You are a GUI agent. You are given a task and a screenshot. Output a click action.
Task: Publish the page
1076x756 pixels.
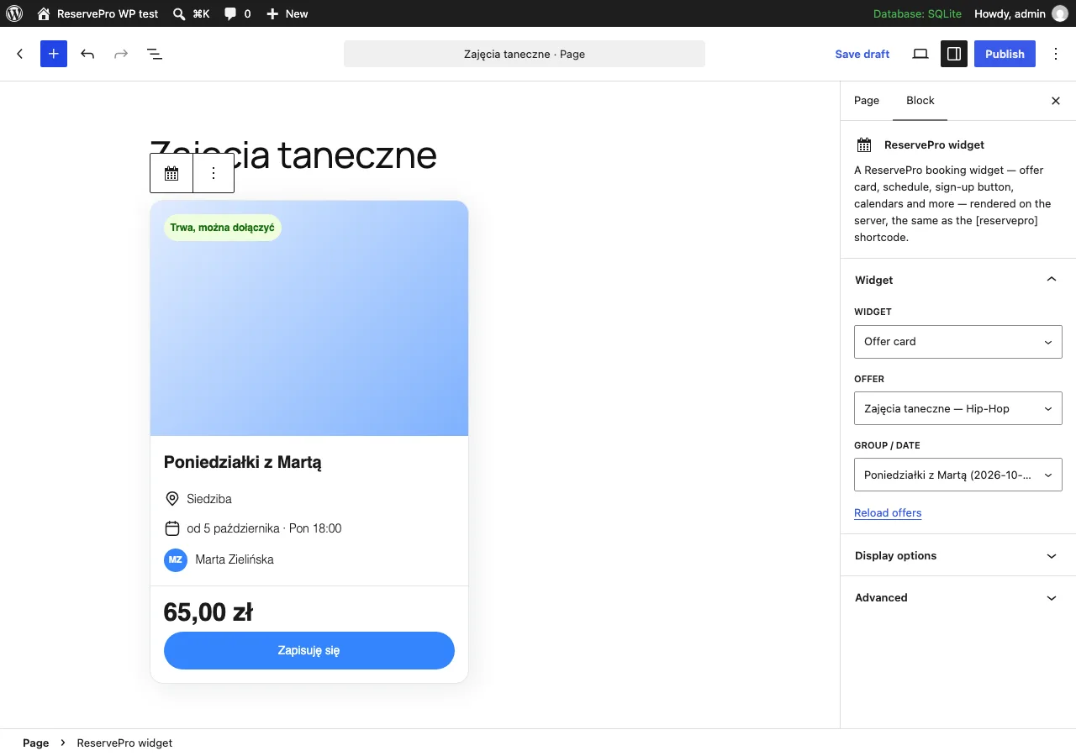point(1005,54)
